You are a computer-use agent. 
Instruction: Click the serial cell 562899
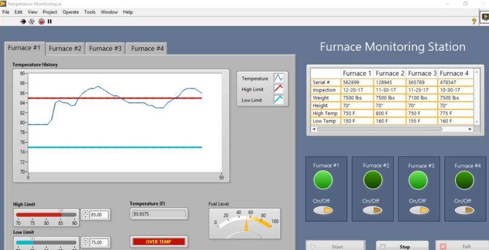(x=357, y=82)
